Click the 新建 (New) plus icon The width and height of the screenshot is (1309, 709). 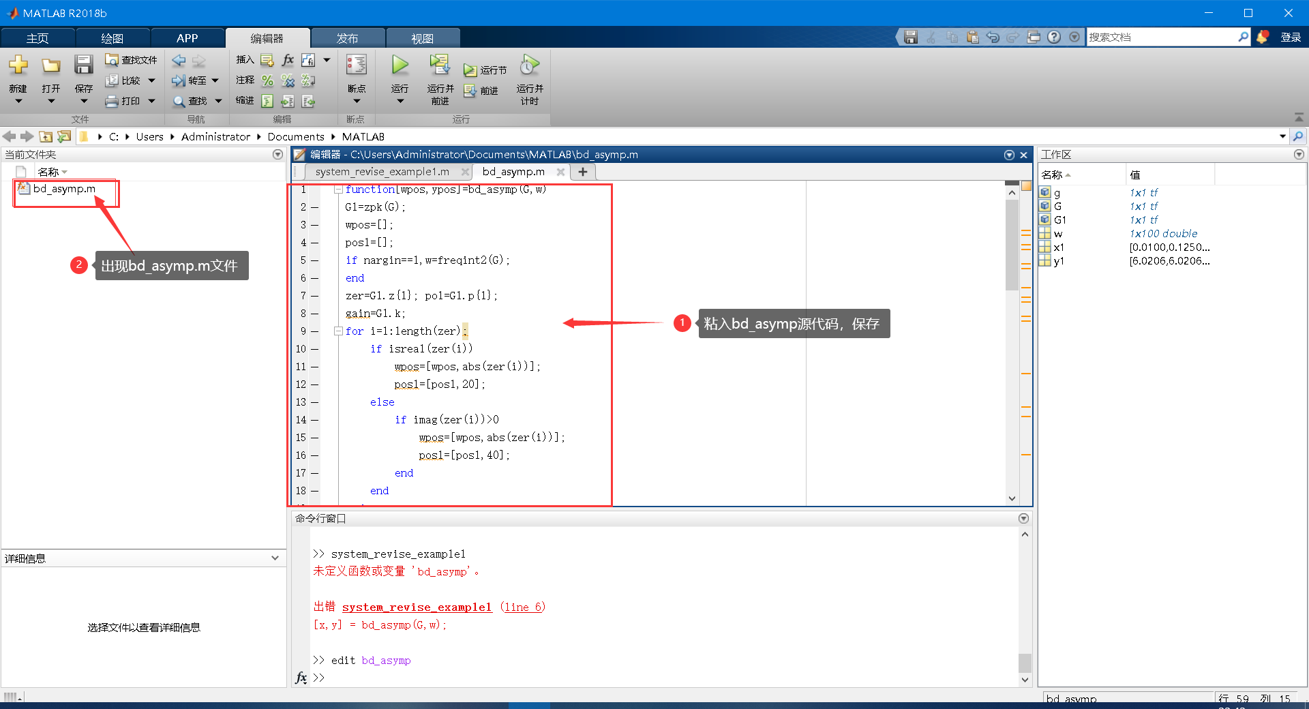(x=18, y=65)
